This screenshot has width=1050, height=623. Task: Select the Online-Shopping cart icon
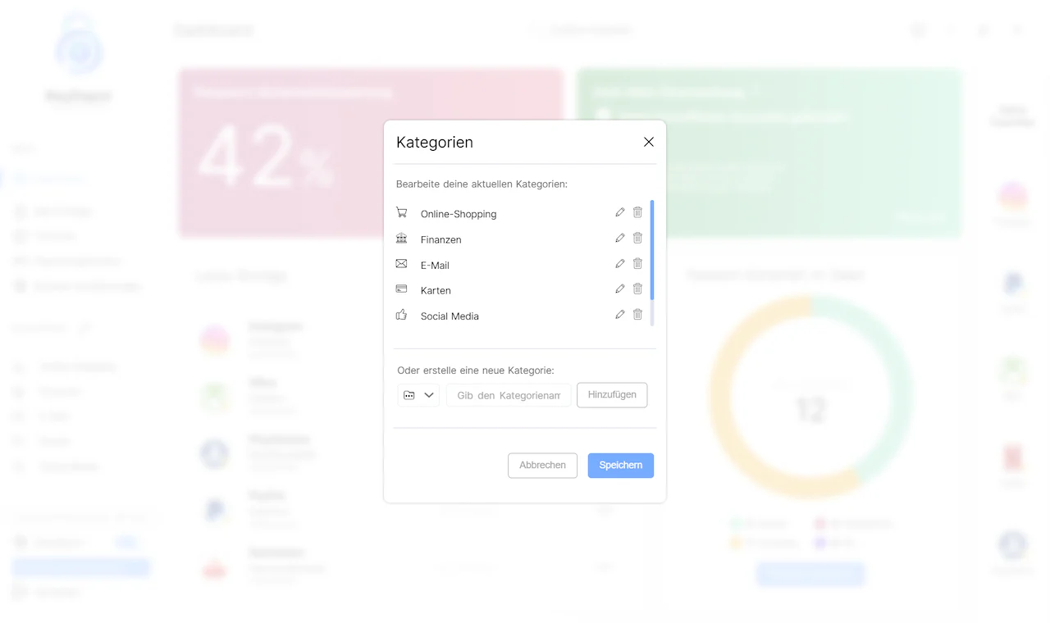pyautogui.click(x=401, y=212)
